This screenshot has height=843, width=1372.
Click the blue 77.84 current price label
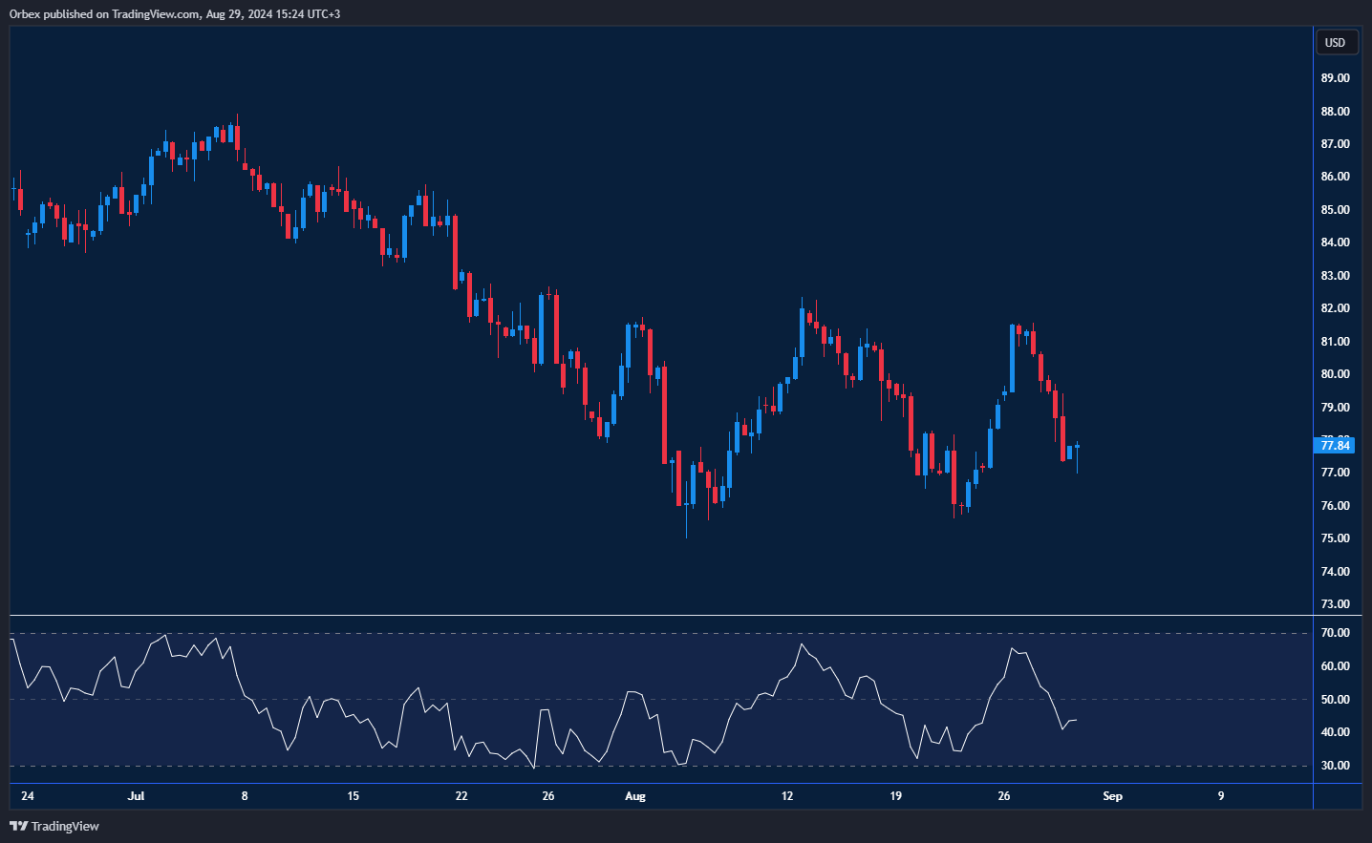(x=1336, y=445)
